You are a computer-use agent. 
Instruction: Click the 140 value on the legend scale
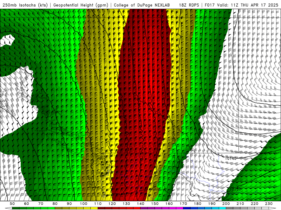click(140, 204)
